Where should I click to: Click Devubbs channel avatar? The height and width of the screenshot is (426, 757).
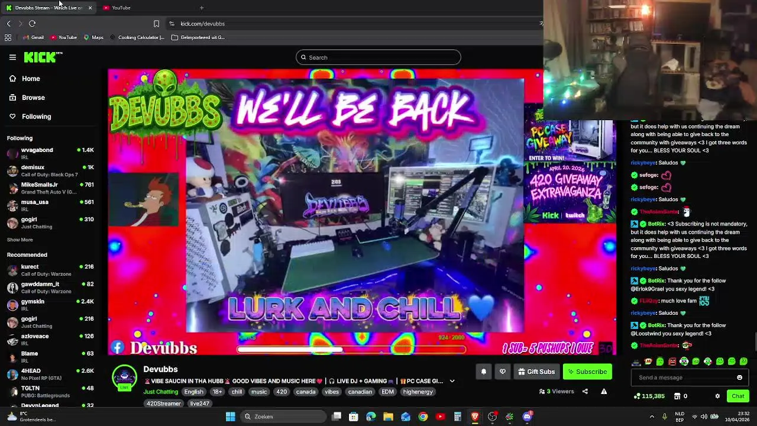tap(125, 377)
